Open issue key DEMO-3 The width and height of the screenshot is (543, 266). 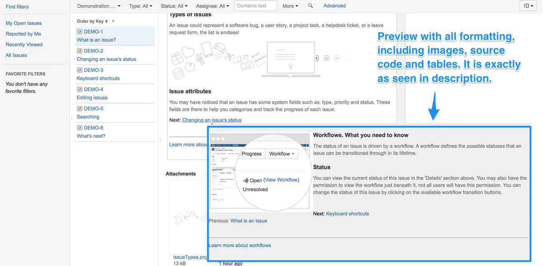(x=93, y=70)
